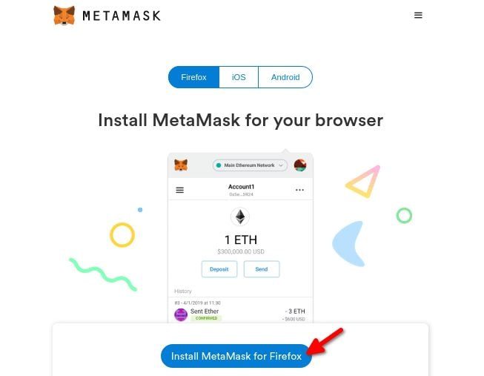Open the hamburger menu at top right
This screenshot has width=484, height=376.
tap(418, 15)
